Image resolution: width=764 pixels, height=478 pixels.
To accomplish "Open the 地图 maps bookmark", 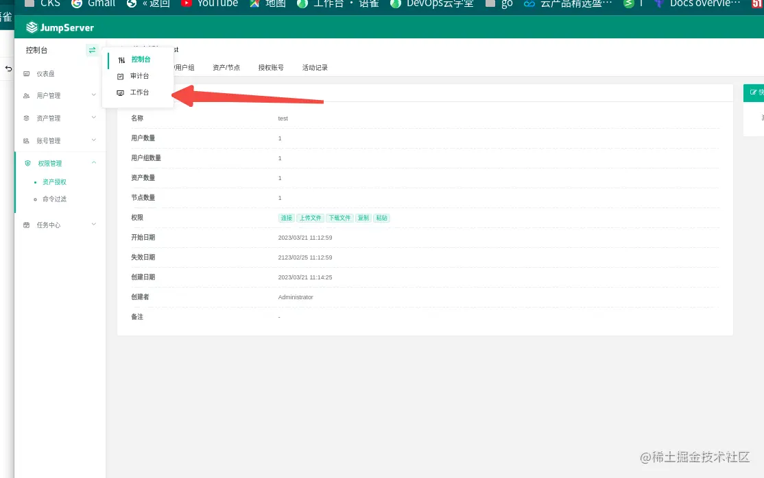I will 267,4.
